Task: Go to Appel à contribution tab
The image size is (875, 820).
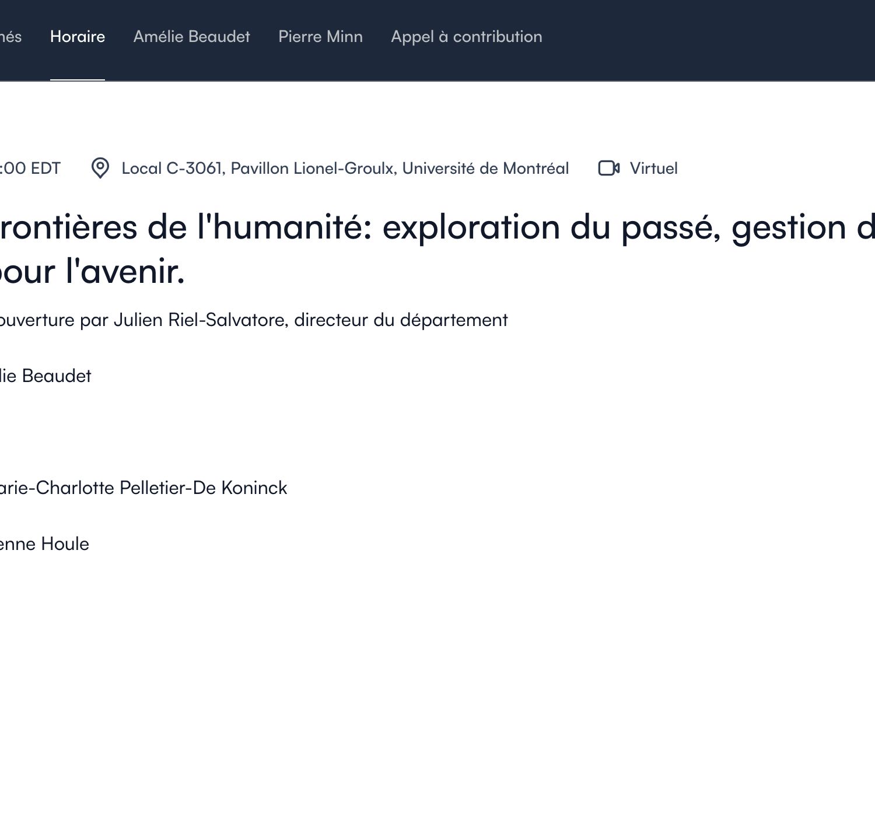Action: pyautogui.click(x=466, y=37)
